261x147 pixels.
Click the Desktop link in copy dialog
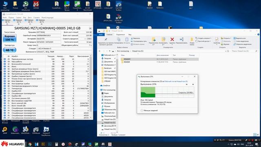click(x=170, y=81)
